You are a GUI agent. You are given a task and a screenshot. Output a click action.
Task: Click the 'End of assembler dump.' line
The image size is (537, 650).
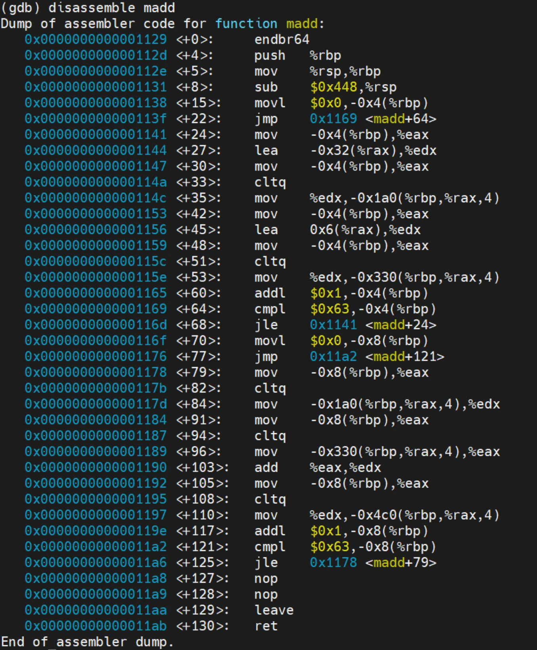87,642
